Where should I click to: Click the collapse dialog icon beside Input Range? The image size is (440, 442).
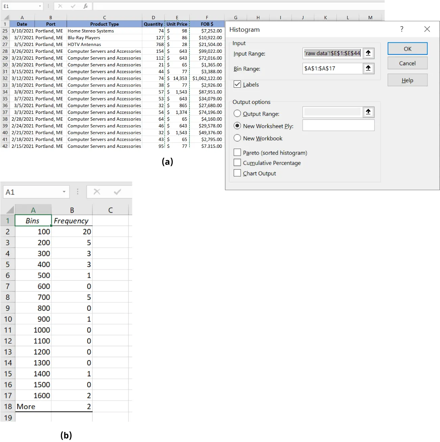[x=368, y=53]
